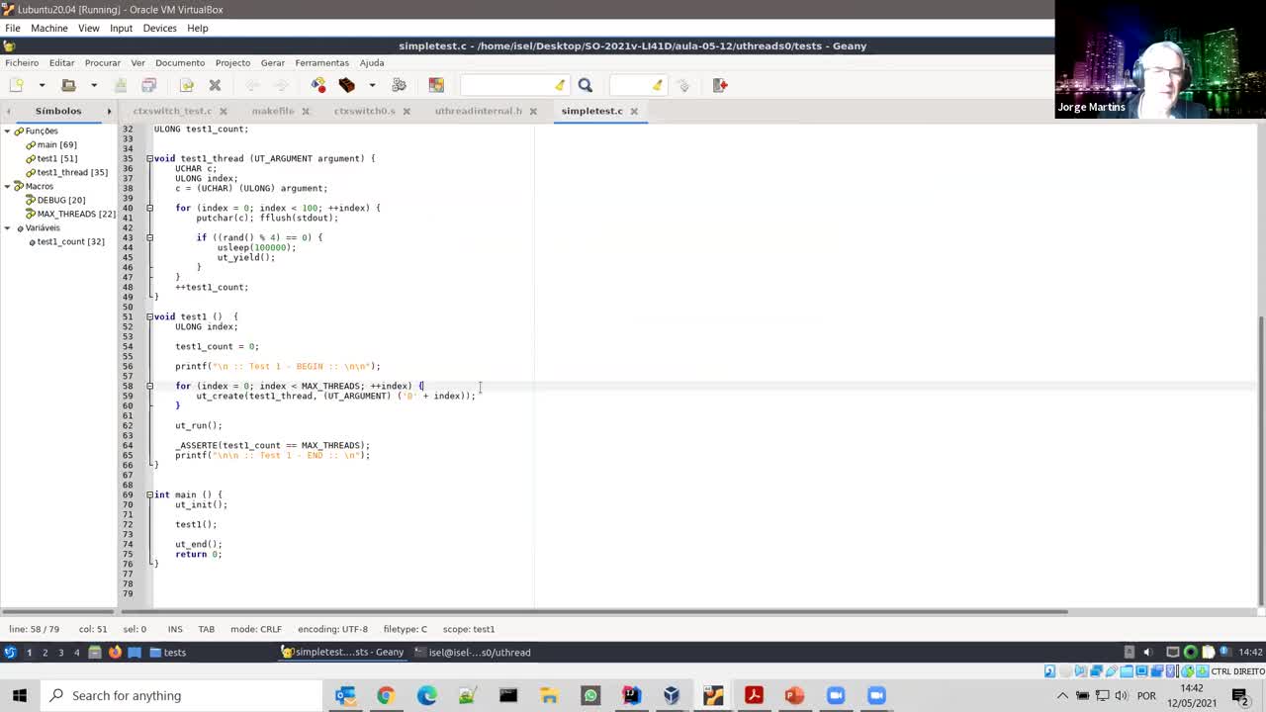Screen dimensions: 1266x712
Task: Switch to the ctxswitch_test.c tab
Action: pyautogui.click(x=172, y=111)
